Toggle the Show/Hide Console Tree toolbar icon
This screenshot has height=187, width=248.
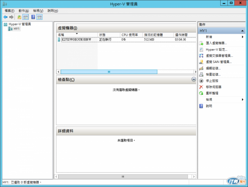26,17
